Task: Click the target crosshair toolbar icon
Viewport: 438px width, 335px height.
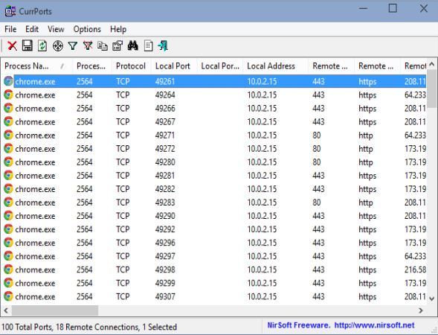Action: click(x=57, y=46)
